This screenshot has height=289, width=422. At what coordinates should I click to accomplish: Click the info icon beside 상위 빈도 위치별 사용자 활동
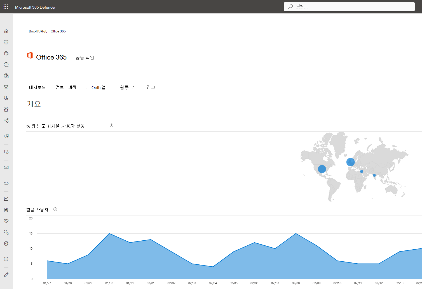(111, 125)
